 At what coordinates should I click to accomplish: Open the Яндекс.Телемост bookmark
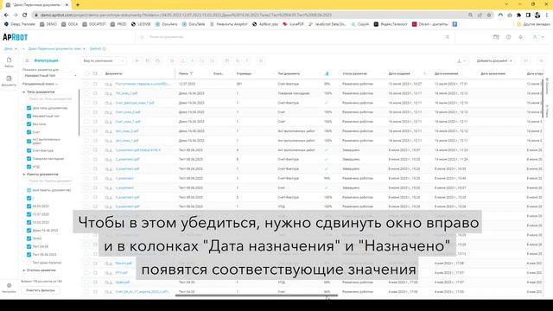pyautogui.click(x=391, y=24)
